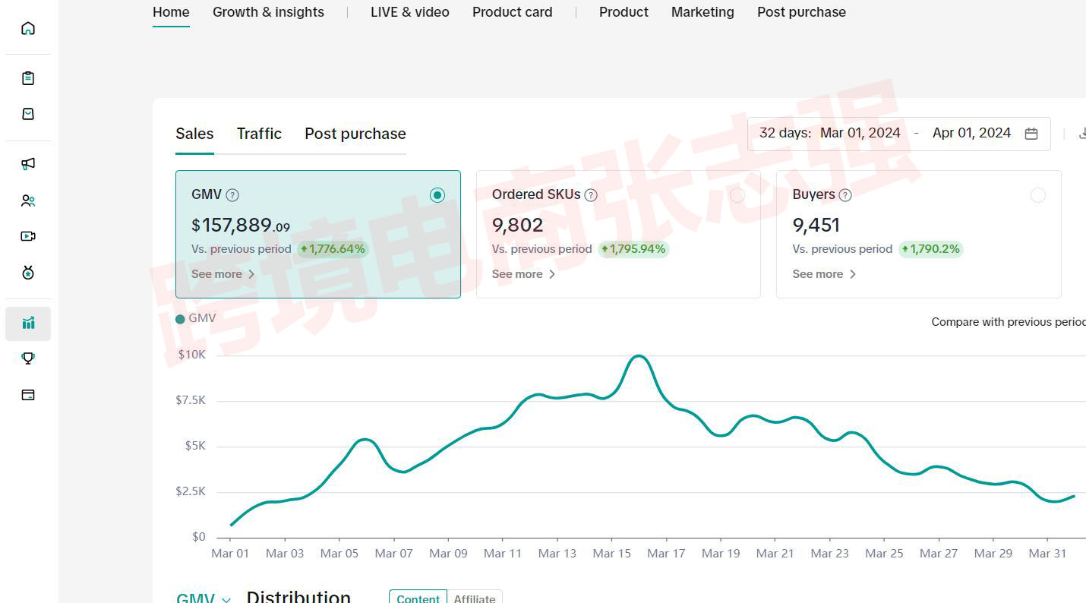Open the Affiliate people icon in sidebar
The image size is (1086, 603).
pyautogui.click(x=28, y=200)
